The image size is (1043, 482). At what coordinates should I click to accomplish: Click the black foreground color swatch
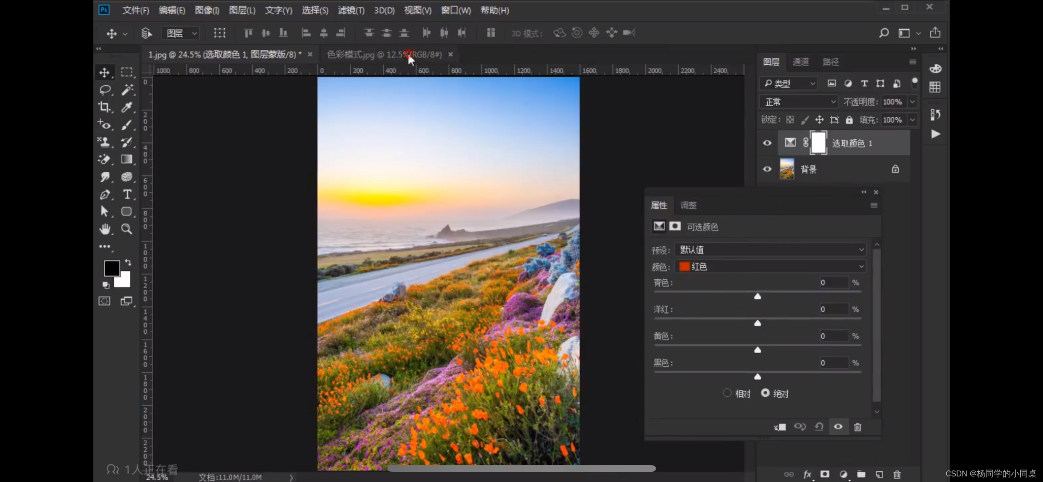tap(111, 268)
